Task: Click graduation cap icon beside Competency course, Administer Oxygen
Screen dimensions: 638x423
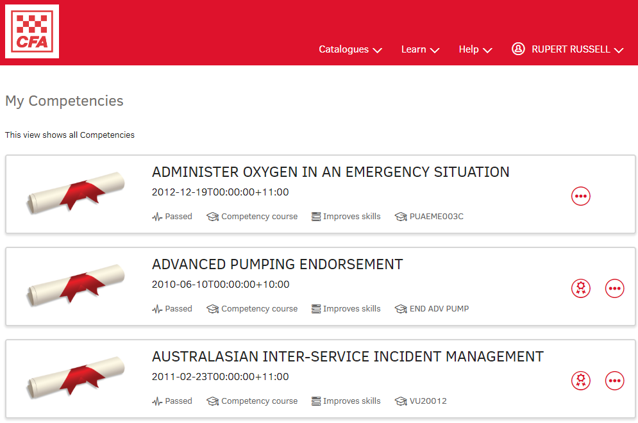Action: point(212,217)
